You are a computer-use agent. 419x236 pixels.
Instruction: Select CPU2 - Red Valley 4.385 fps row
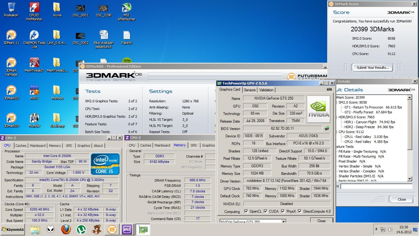coord(366,142)
